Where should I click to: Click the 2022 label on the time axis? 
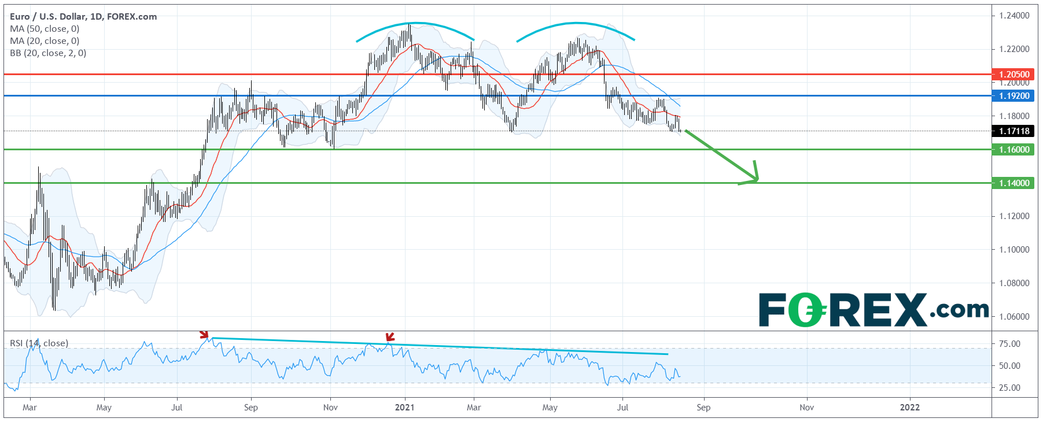pyautogui.click(x=909, y=408)
